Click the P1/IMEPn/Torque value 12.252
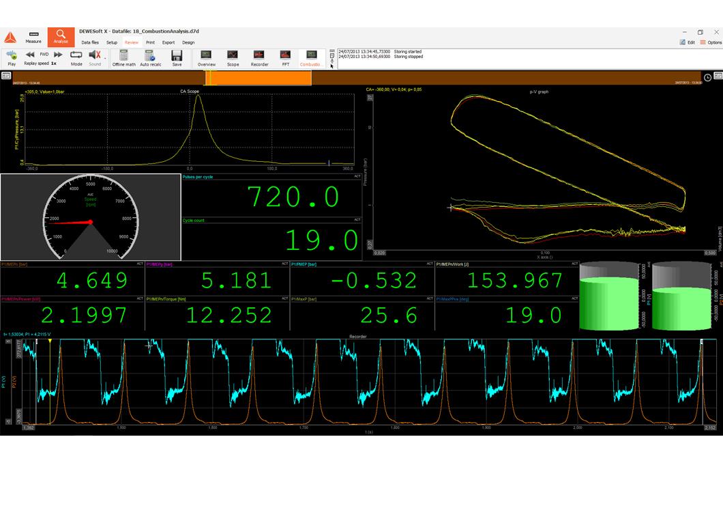 coord(229,315)
